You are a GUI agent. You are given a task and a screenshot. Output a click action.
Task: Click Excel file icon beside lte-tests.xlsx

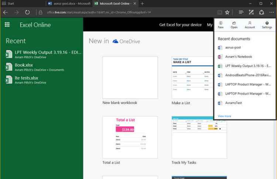pyautogui.click(x=9, y=80)
